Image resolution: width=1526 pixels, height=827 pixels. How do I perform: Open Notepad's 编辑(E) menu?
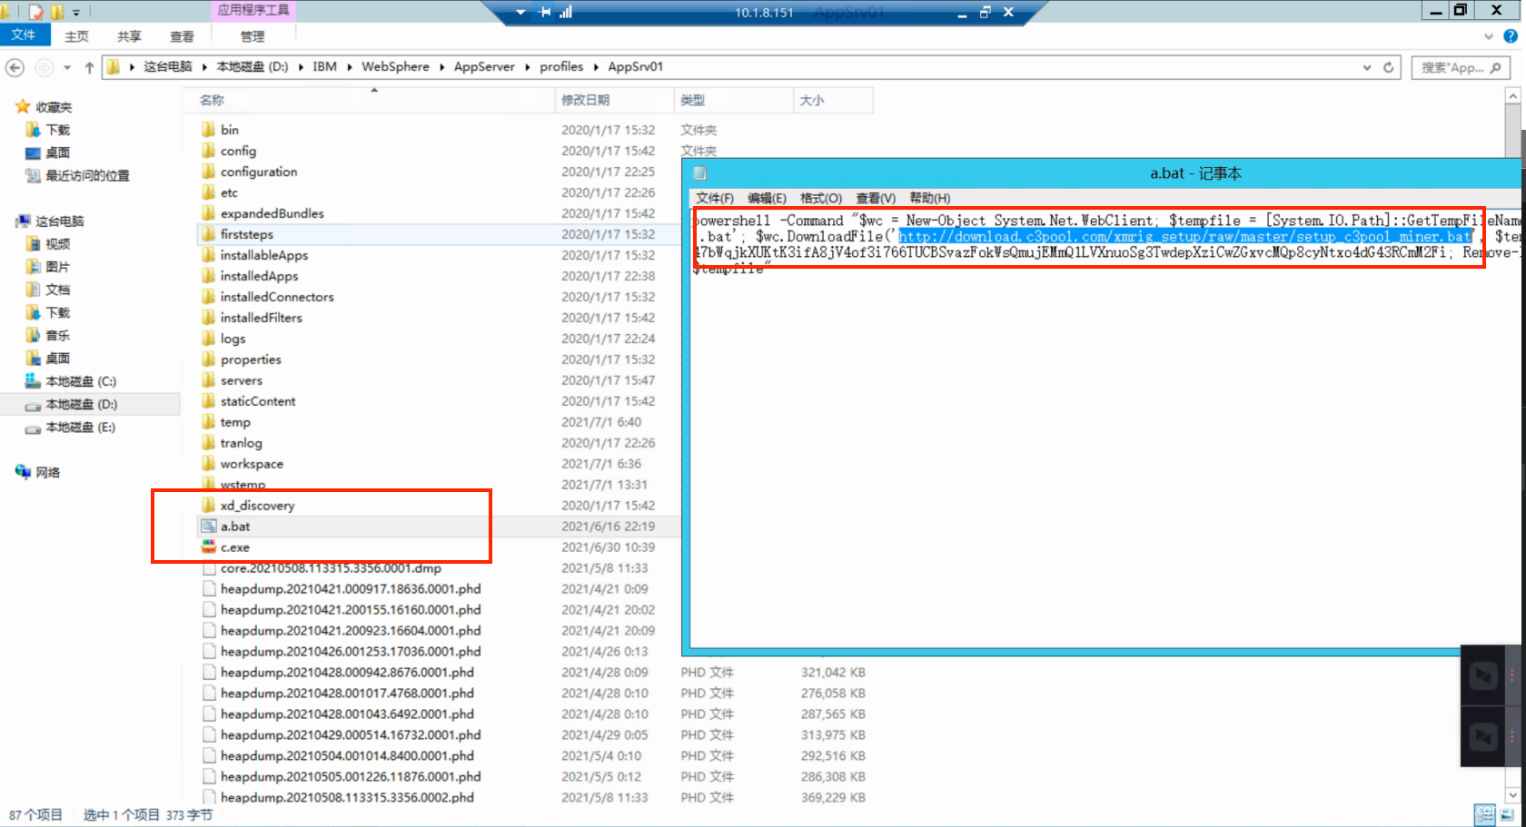(x=767, y=198)
